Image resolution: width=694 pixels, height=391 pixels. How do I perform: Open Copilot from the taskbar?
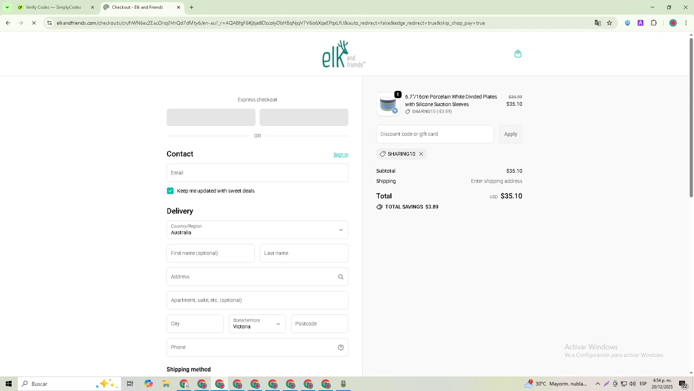tap(149, 384)
